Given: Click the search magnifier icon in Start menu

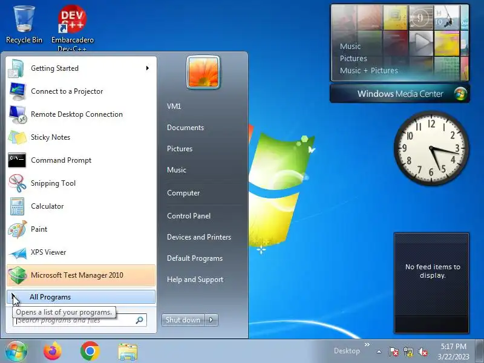Looking at the screenshot, I should [139, 320].
